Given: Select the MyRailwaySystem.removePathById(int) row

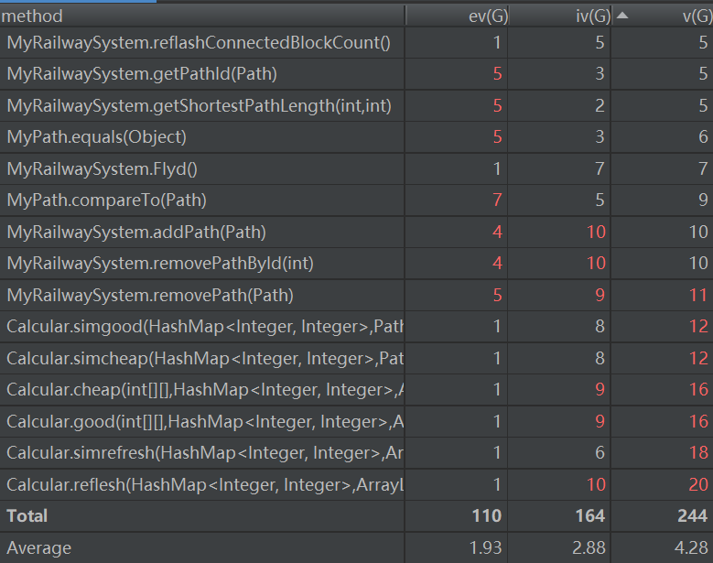Looking at the screenshot, I should click(x=160, y=264).
